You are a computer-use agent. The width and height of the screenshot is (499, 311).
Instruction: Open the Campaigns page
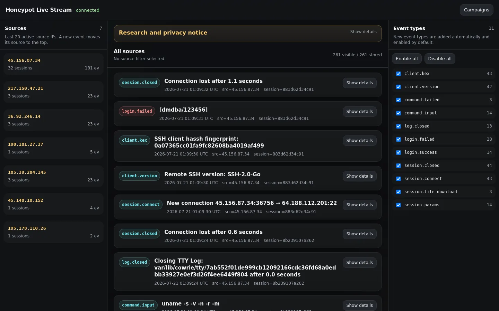[x=476, y=10]
